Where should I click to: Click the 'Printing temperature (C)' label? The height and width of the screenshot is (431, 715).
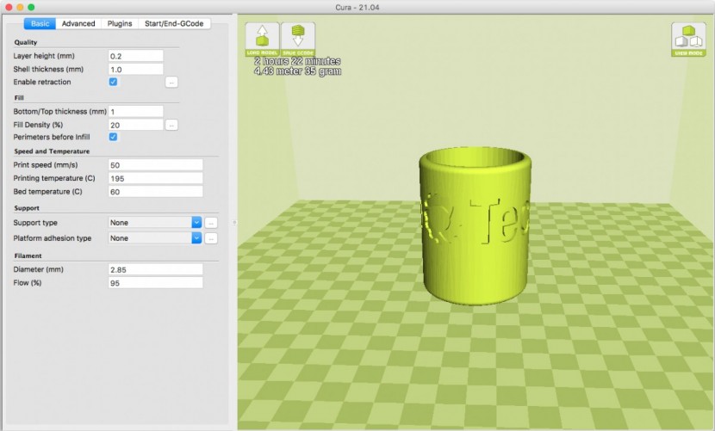click(54, 178)
